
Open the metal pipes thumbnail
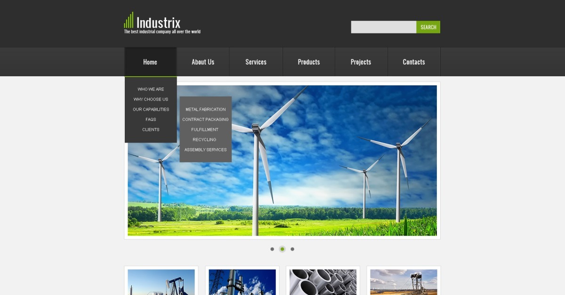(x=323, y=282)
